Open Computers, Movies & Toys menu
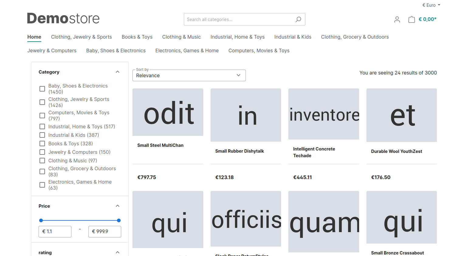 (x=259, y=50)
